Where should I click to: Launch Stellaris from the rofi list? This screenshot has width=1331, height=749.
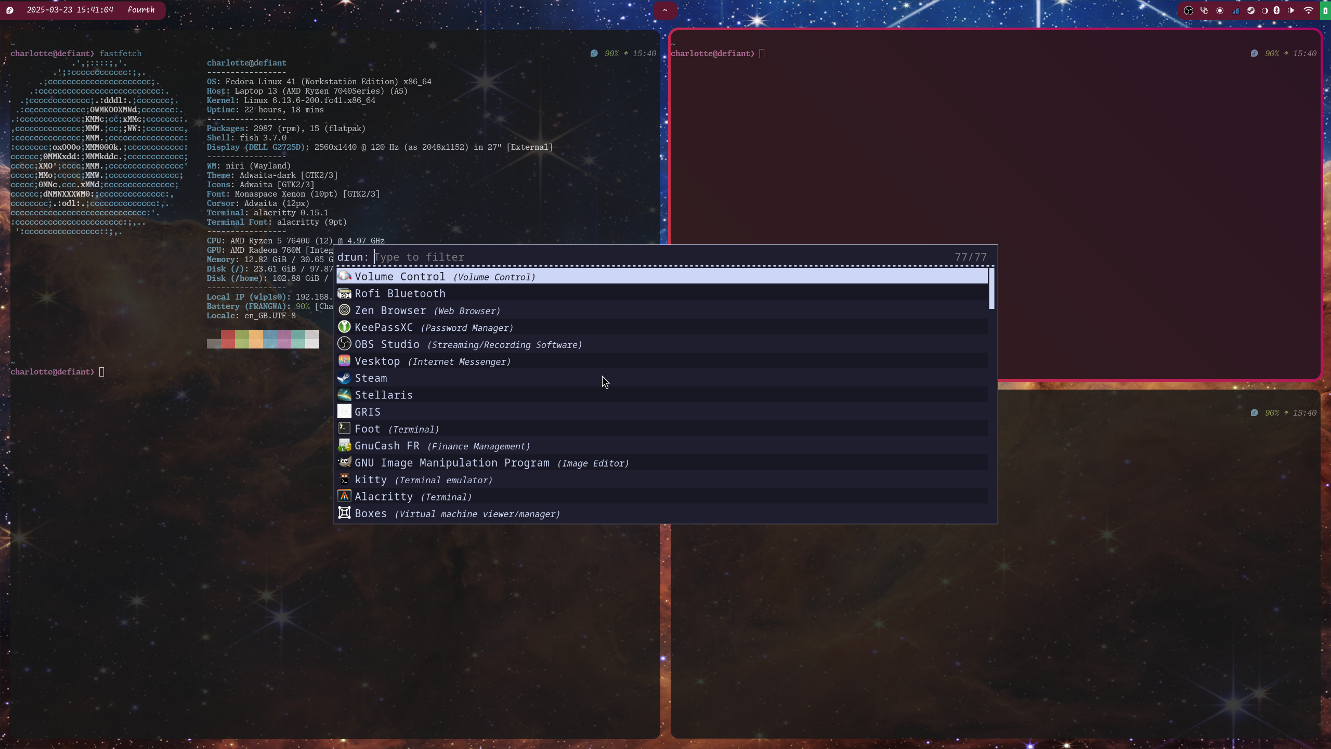(384, 395)
